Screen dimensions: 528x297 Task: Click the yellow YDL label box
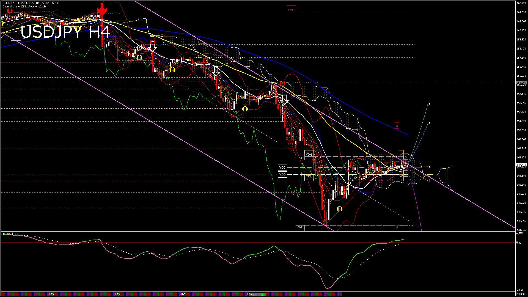pos(309,177)
